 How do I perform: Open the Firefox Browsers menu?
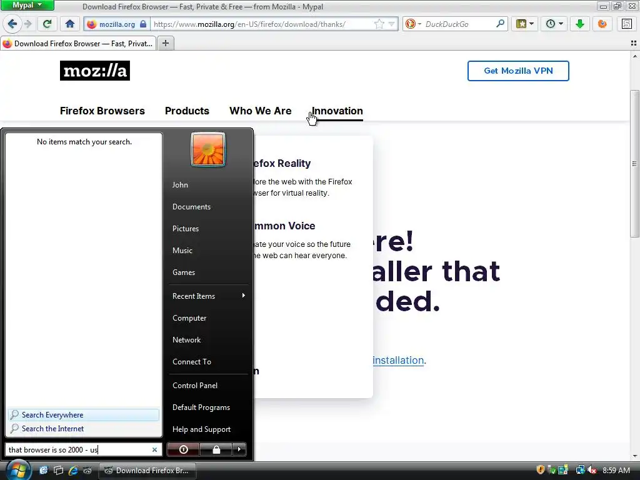point(102,111)
